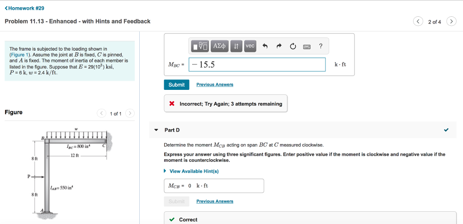Screen dimensions: 463x224
Task: Open the math templates button
Action: point(200,46)
